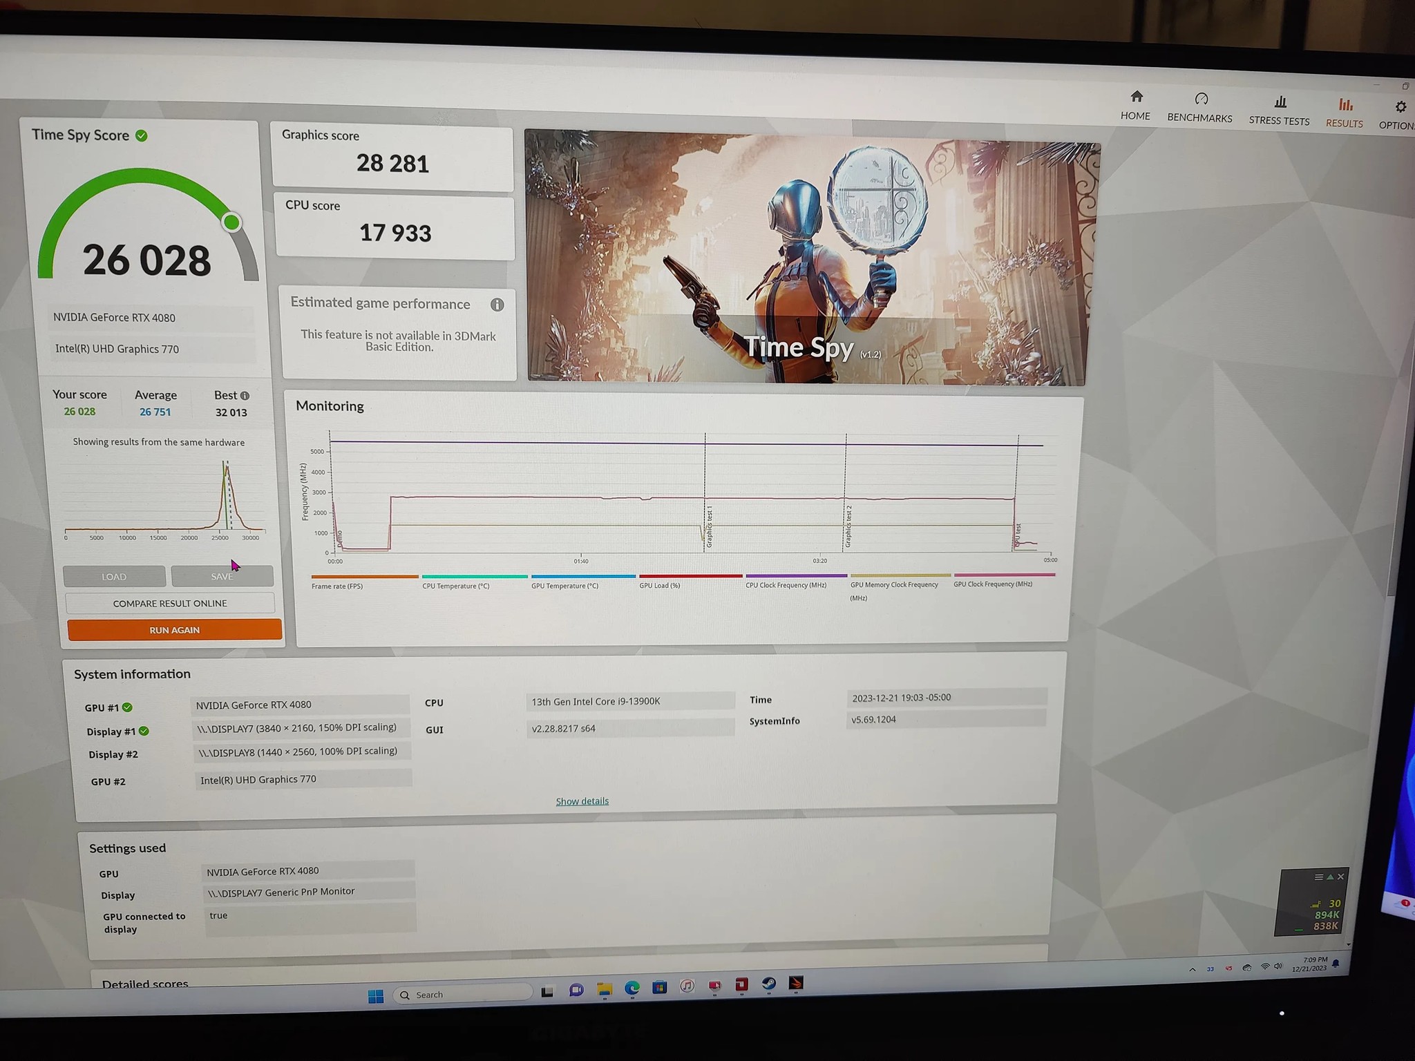Click the taskbar Search box
1415x1061 pixels.
tap(462, 995)
